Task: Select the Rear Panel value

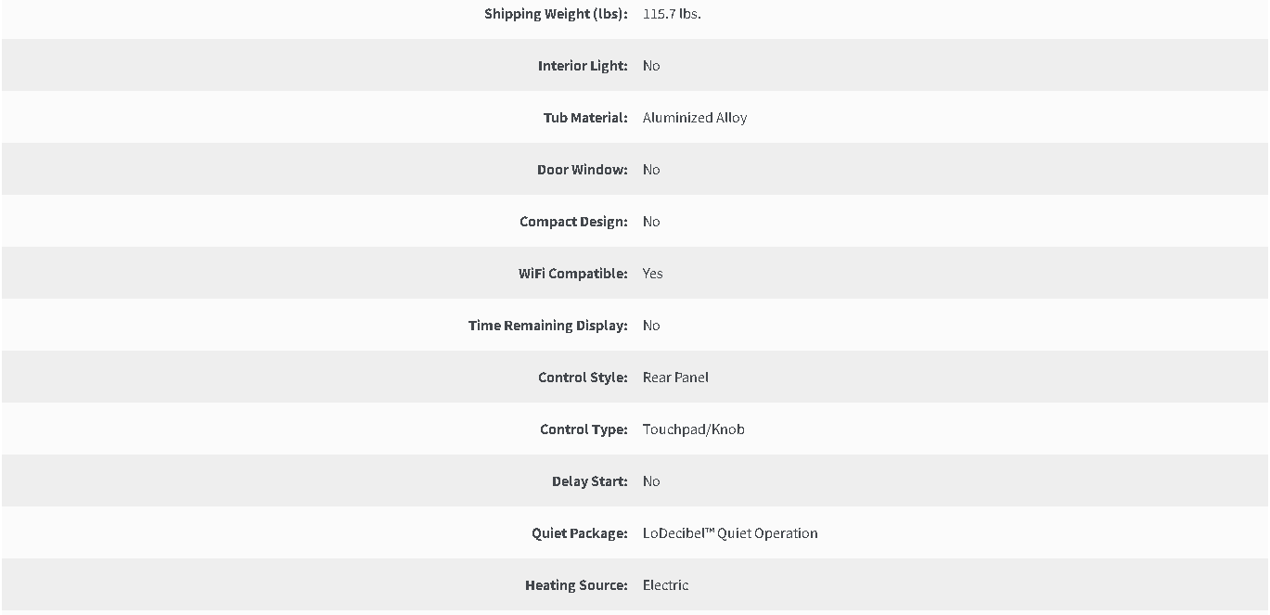Action: (675, 378)
